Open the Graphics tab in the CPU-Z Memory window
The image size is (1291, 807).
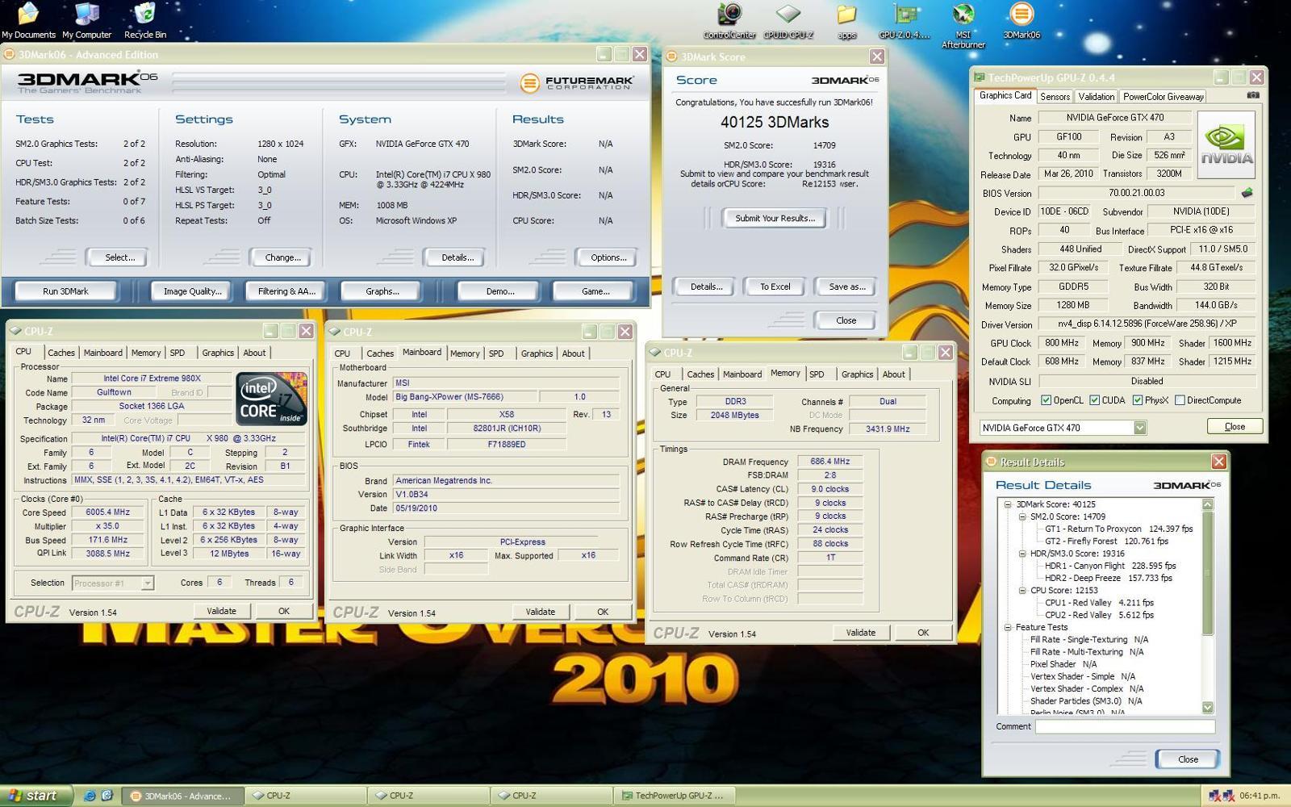point(857,374)
